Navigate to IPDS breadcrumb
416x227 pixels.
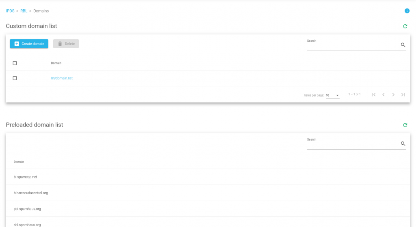10,11
